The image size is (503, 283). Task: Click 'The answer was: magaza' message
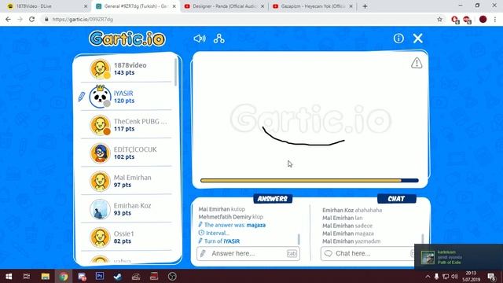tap(233, 225)
